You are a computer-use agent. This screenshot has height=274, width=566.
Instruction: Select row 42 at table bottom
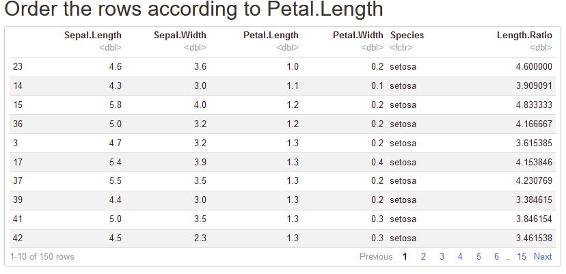pyautogui.click(x=18, y=238)
